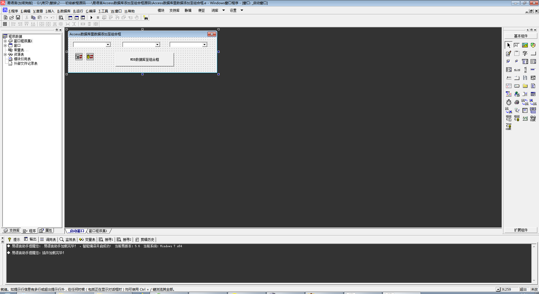This screenshot has height=294, width=539.
Task: Select the checkbox component icon in palette
Action: click(509, 61)
